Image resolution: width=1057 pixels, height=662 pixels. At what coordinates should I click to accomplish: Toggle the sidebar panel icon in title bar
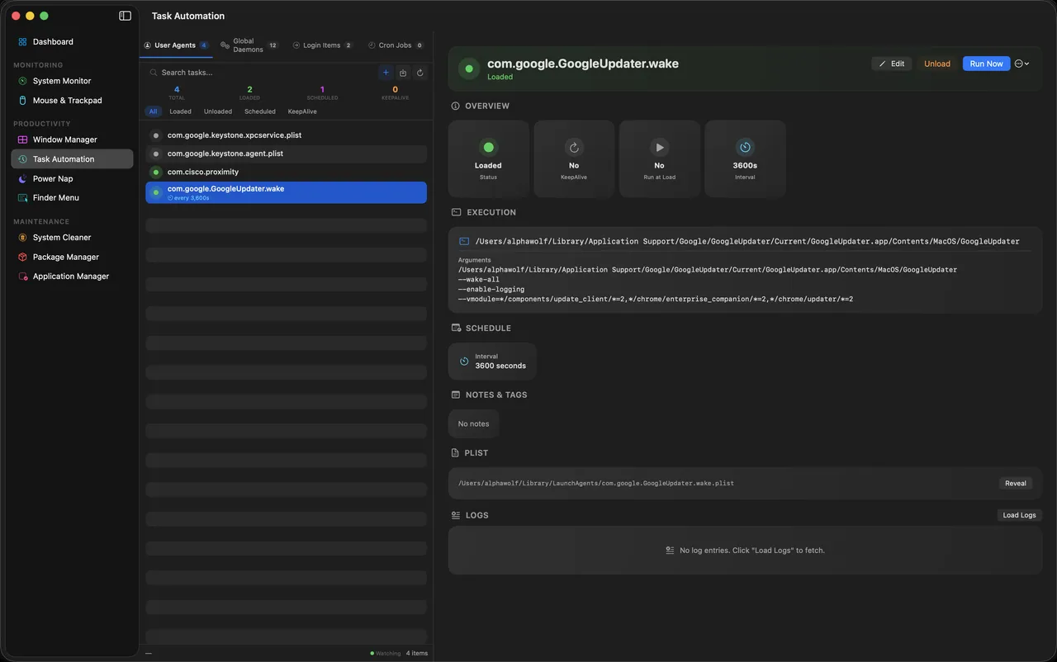125,16
